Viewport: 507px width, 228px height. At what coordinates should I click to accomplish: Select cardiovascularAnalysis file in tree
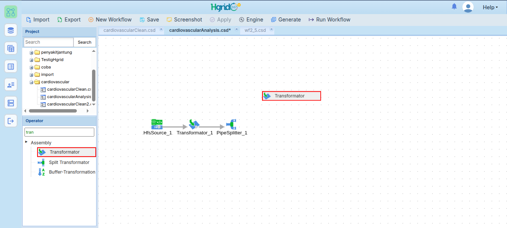tap(69, 97)
